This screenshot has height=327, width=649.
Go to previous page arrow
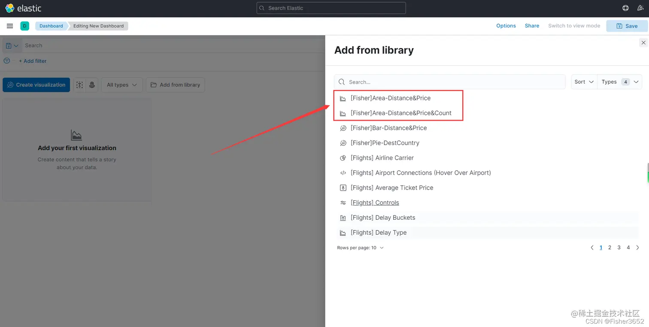coord(592,248)
